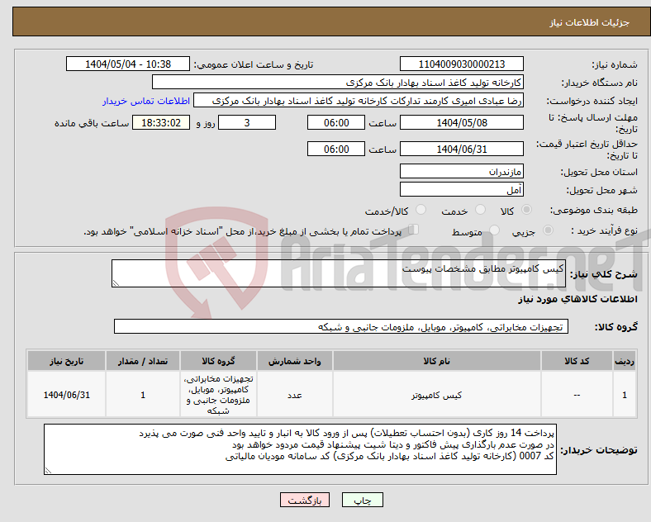Select the خدمت radio button

(x=480, y=210)
